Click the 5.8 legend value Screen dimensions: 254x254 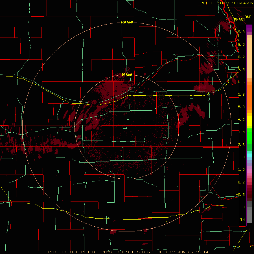pos(241,95)
